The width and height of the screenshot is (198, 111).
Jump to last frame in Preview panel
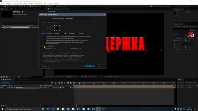point(185,27)
